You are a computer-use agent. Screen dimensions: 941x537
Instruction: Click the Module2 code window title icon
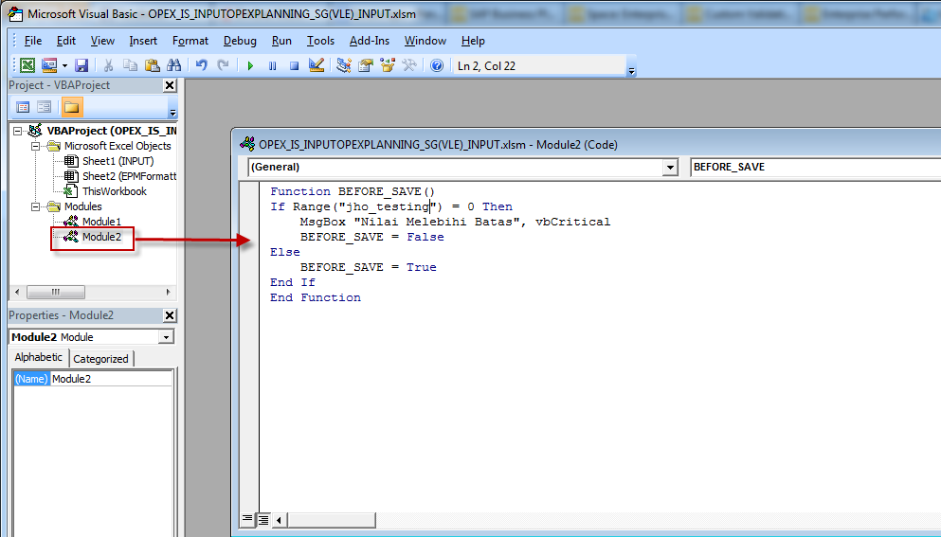(246, 144)
